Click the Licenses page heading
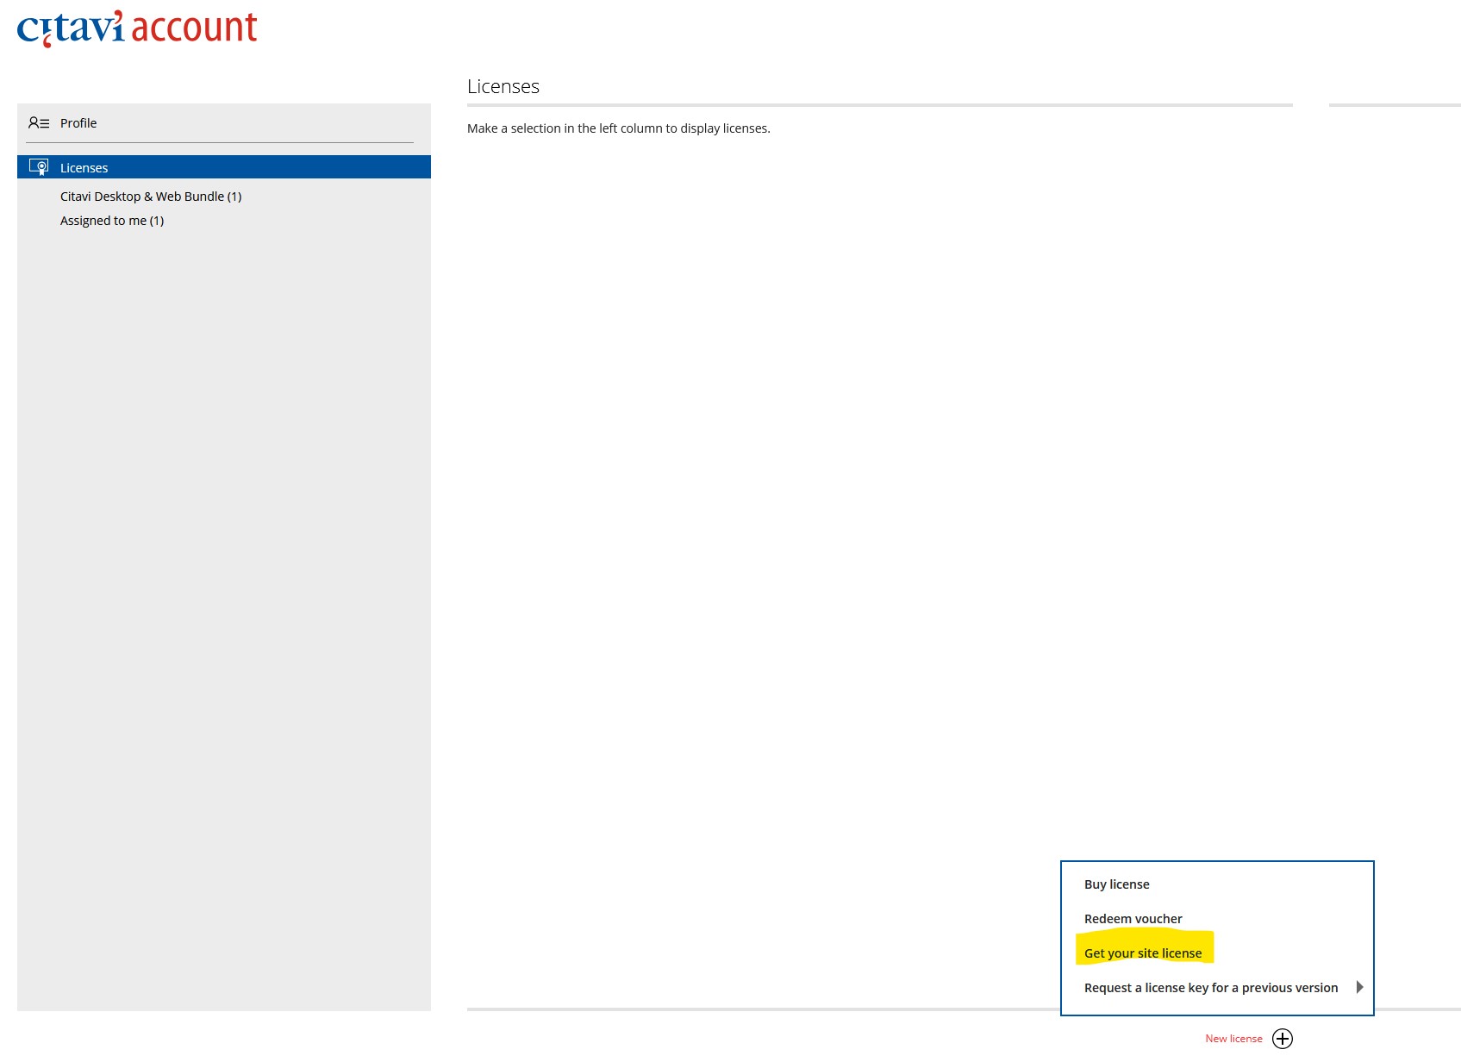 click(x=503, y=86)
